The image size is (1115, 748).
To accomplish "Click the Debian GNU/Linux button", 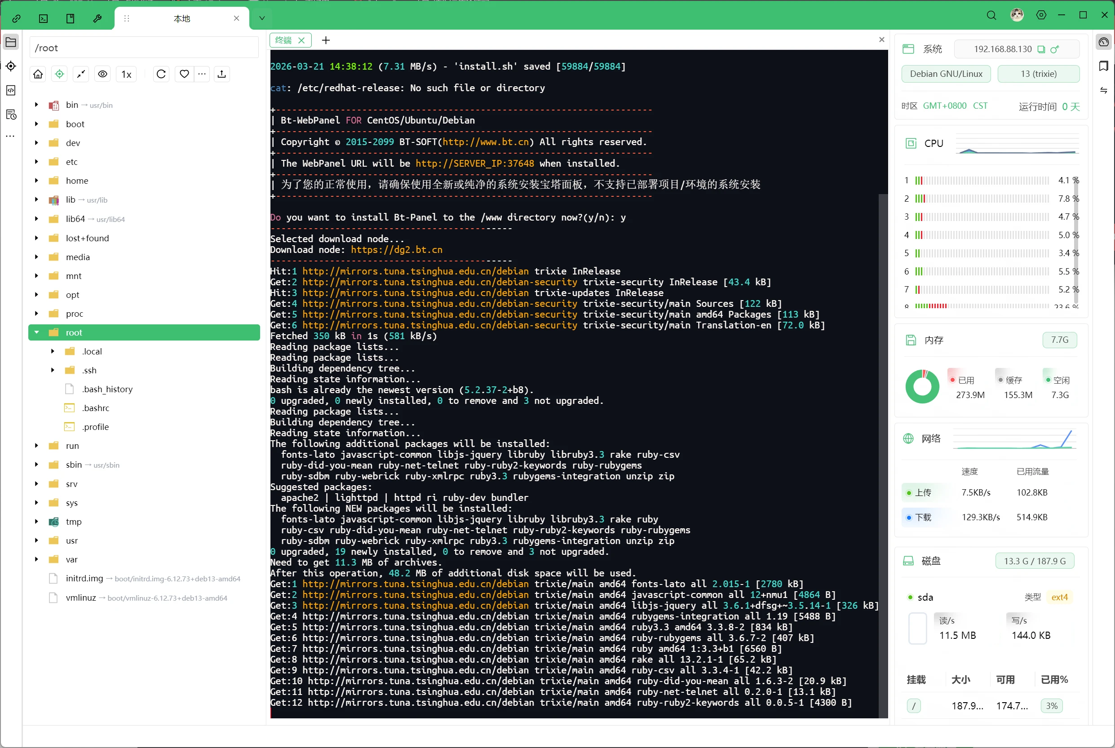I will (x=946, y=74).
